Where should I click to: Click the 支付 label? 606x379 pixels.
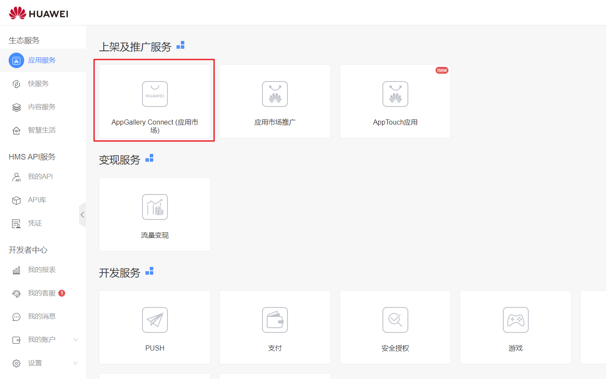pos(275,348)
